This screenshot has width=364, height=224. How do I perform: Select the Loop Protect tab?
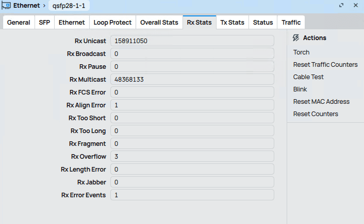[113, 23]
